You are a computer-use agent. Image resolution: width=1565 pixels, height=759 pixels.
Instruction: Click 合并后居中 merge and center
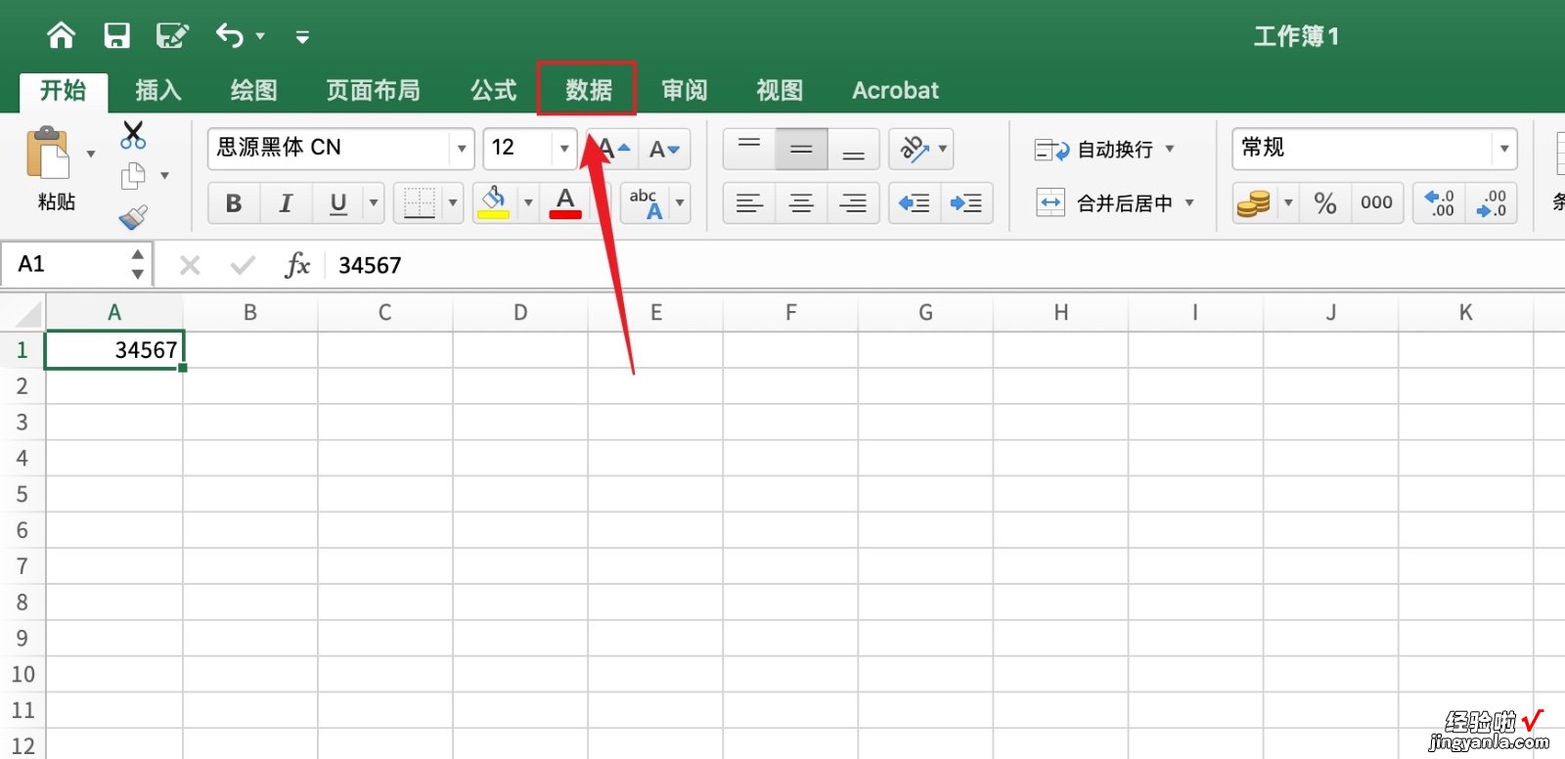pyautogui.click(x=1103, y=203)
